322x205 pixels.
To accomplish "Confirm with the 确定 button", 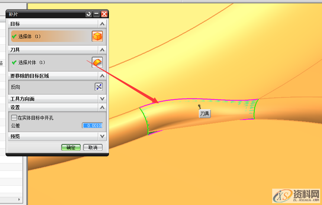I will pos(71,147).
